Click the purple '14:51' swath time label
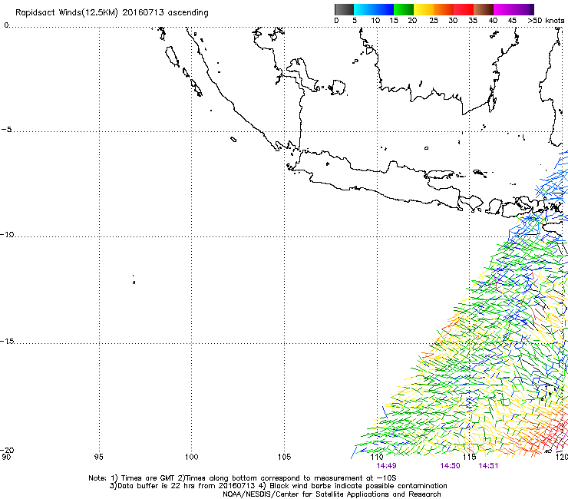The image size is (568, 499). [488, 466]
